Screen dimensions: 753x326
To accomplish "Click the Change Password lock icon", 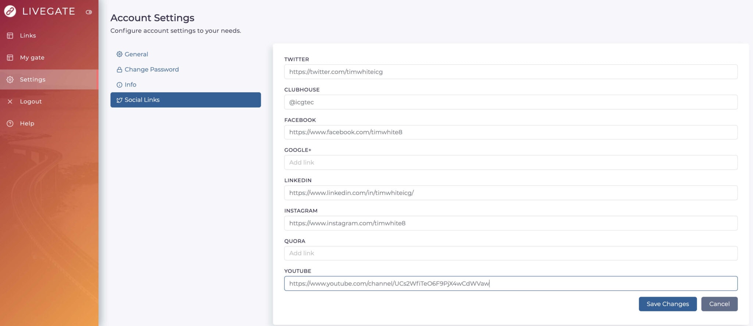I will point(119,70).
